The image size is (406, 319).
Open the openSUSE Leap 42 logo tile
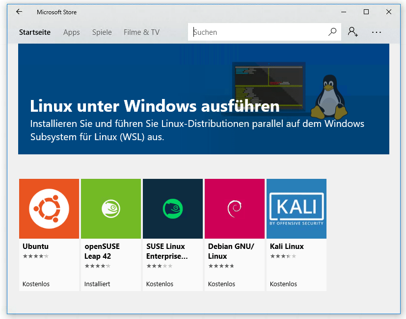(111, 209)
